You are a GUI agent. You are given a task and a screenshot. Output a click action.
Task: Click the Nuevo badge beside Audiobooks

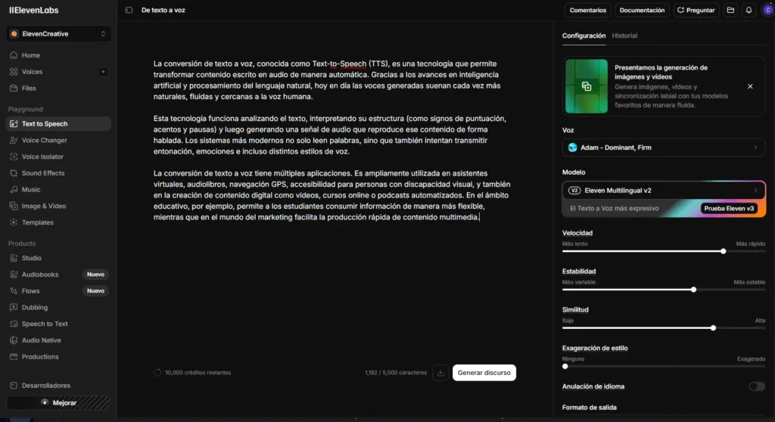[95, 275]
